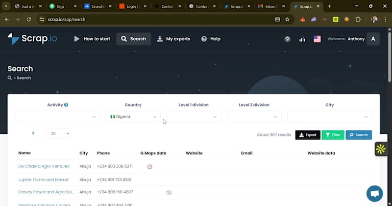Open the bar chart statistics icon
392x206 pixels.
pyautogui.click(x=302, y=39)
